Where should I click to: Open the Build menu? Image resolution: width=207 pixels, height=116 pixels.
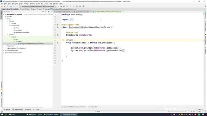tap(38, 4)
